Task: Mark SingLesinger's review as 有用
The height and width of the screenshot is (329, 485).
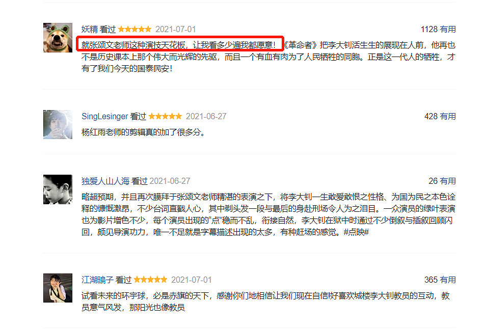Action: click(448, 117)
